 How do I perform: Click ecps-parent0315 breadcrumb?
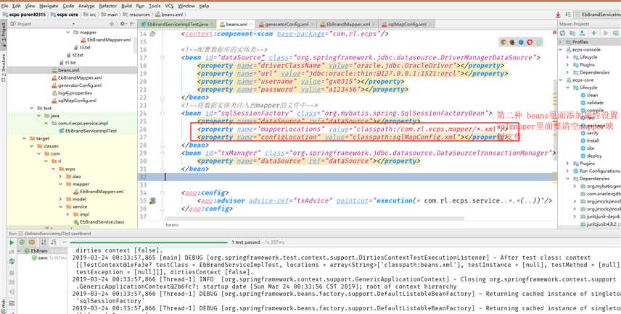[25, 14]
